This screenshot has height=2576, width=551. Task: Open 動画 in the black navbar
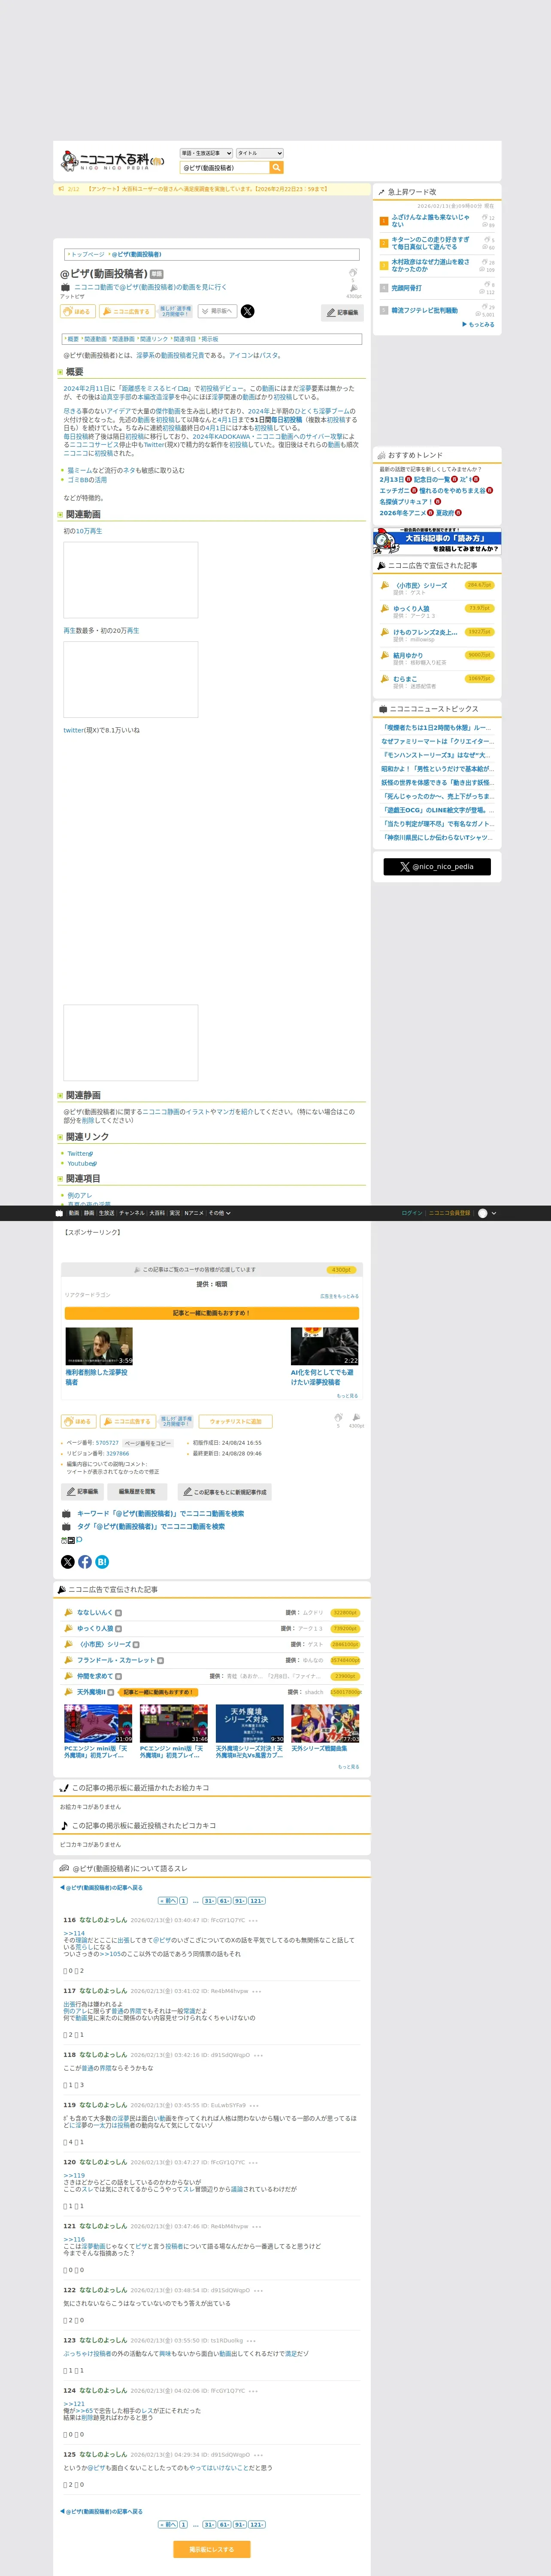point(74,1213)
